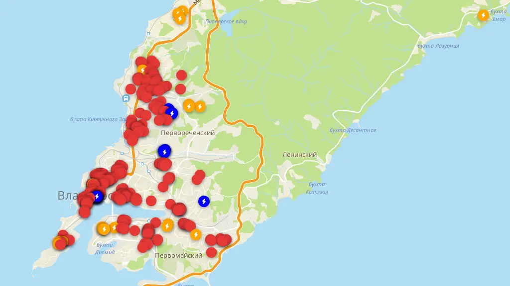Open the blue lightning marker covering the Владивосток label
Image resolution: width=510 pixels, height=286 pixels.
97,197
